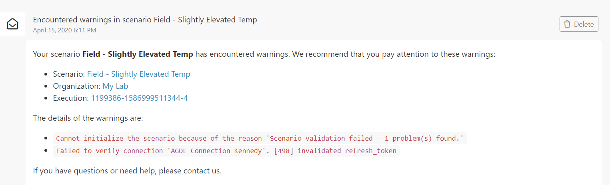Open the Field - Slightly Elevated Temp scenario link

point(138,74)
